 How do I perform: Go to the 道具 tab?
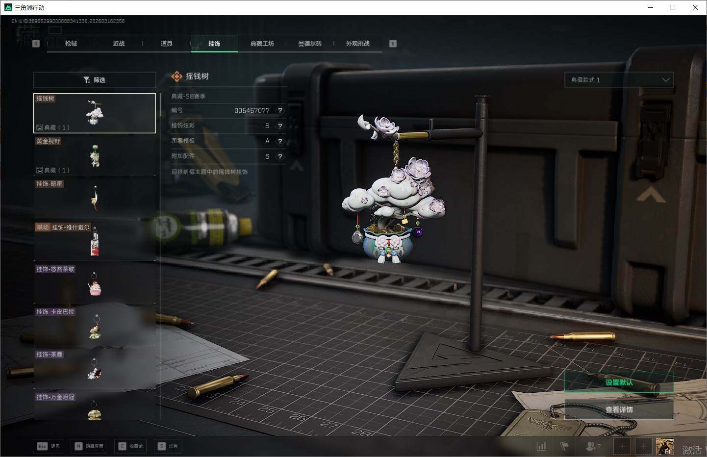(x=167, y=44)
